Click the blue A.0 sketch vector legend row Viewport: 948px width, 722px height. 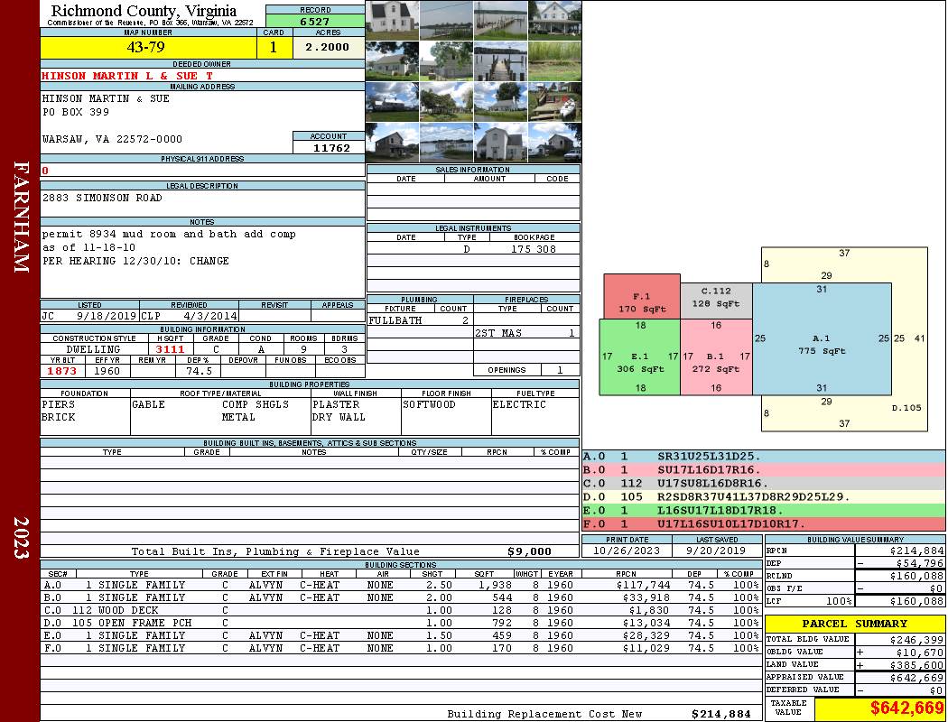tap(764, 456)
